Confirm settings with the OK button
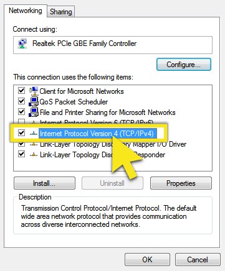Screen dimensions: 225x271 coord(147,259)
